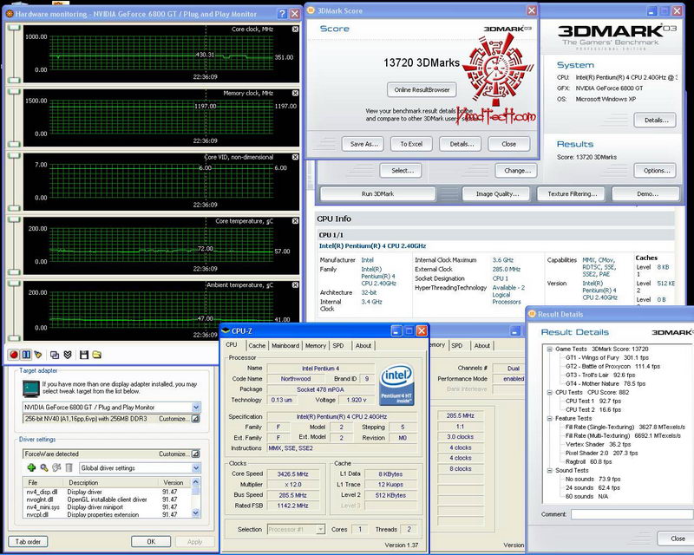Collapse the CPU Tests tree node
694x555 pixels.
[549, 392]
